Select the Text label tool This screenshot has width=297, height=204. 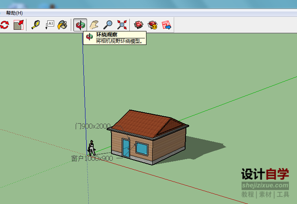[x=49, y=25]
